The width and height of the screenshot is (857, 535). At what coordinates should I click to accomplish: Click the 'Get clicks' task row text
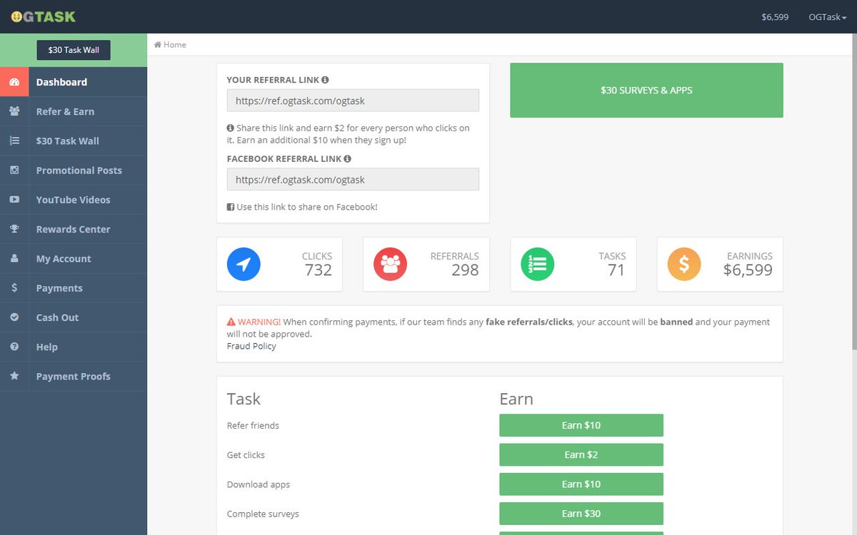point(246,455)
